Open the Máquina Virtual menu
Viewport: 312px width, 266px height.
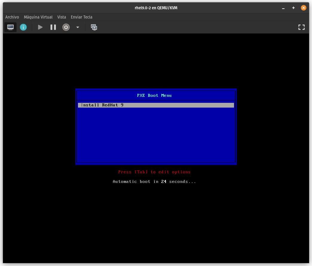pyautogui.click(x=38, y=17)
